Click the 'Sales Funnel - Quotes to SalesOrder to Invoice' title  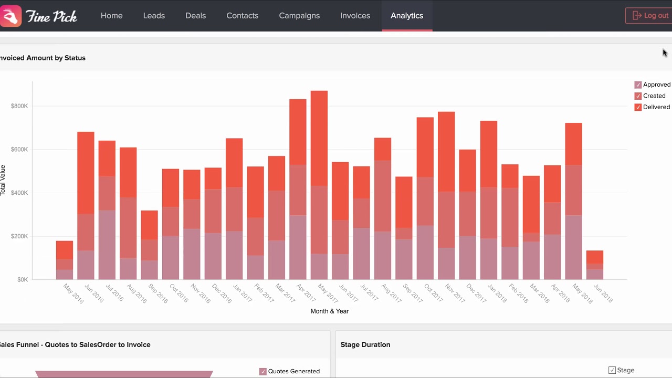pos(75,345)
